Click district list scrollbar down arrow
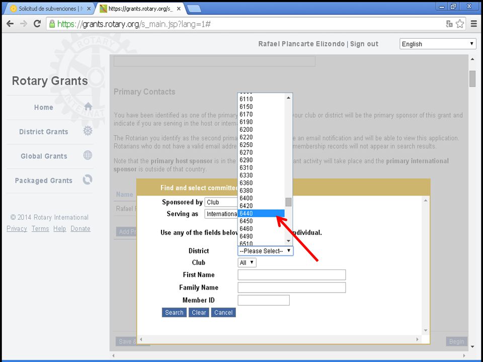This screenshot has width=483, height=362. click(x=288, y=241)
